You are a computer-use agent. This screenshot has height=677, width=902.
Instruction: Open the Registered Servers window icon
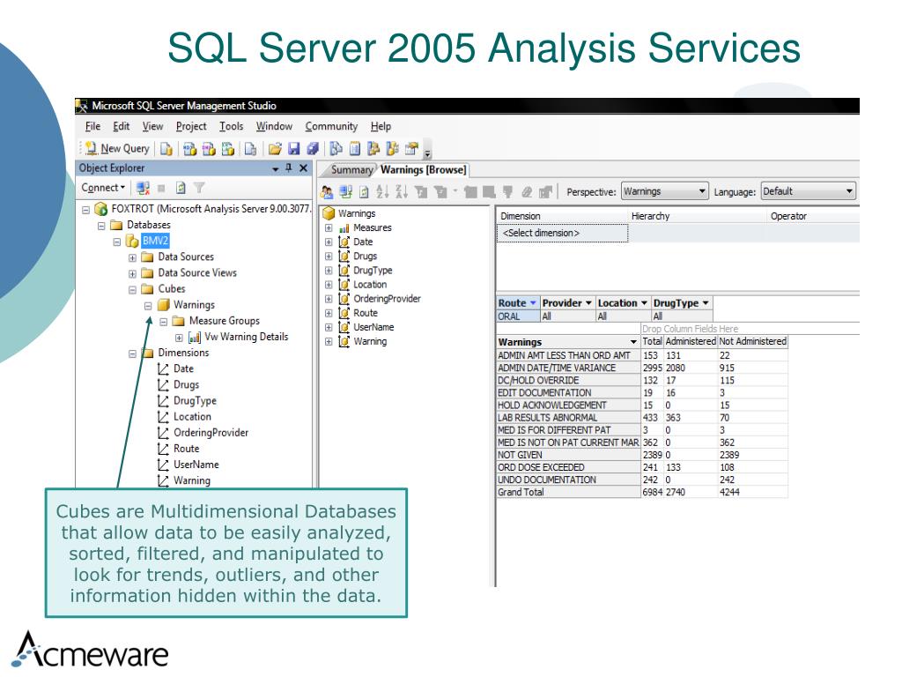coord(336,149)
